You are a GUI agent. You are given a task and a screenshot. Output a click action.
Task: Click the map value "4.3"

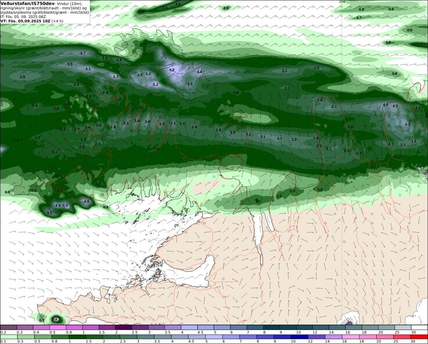tap(148, 74)
